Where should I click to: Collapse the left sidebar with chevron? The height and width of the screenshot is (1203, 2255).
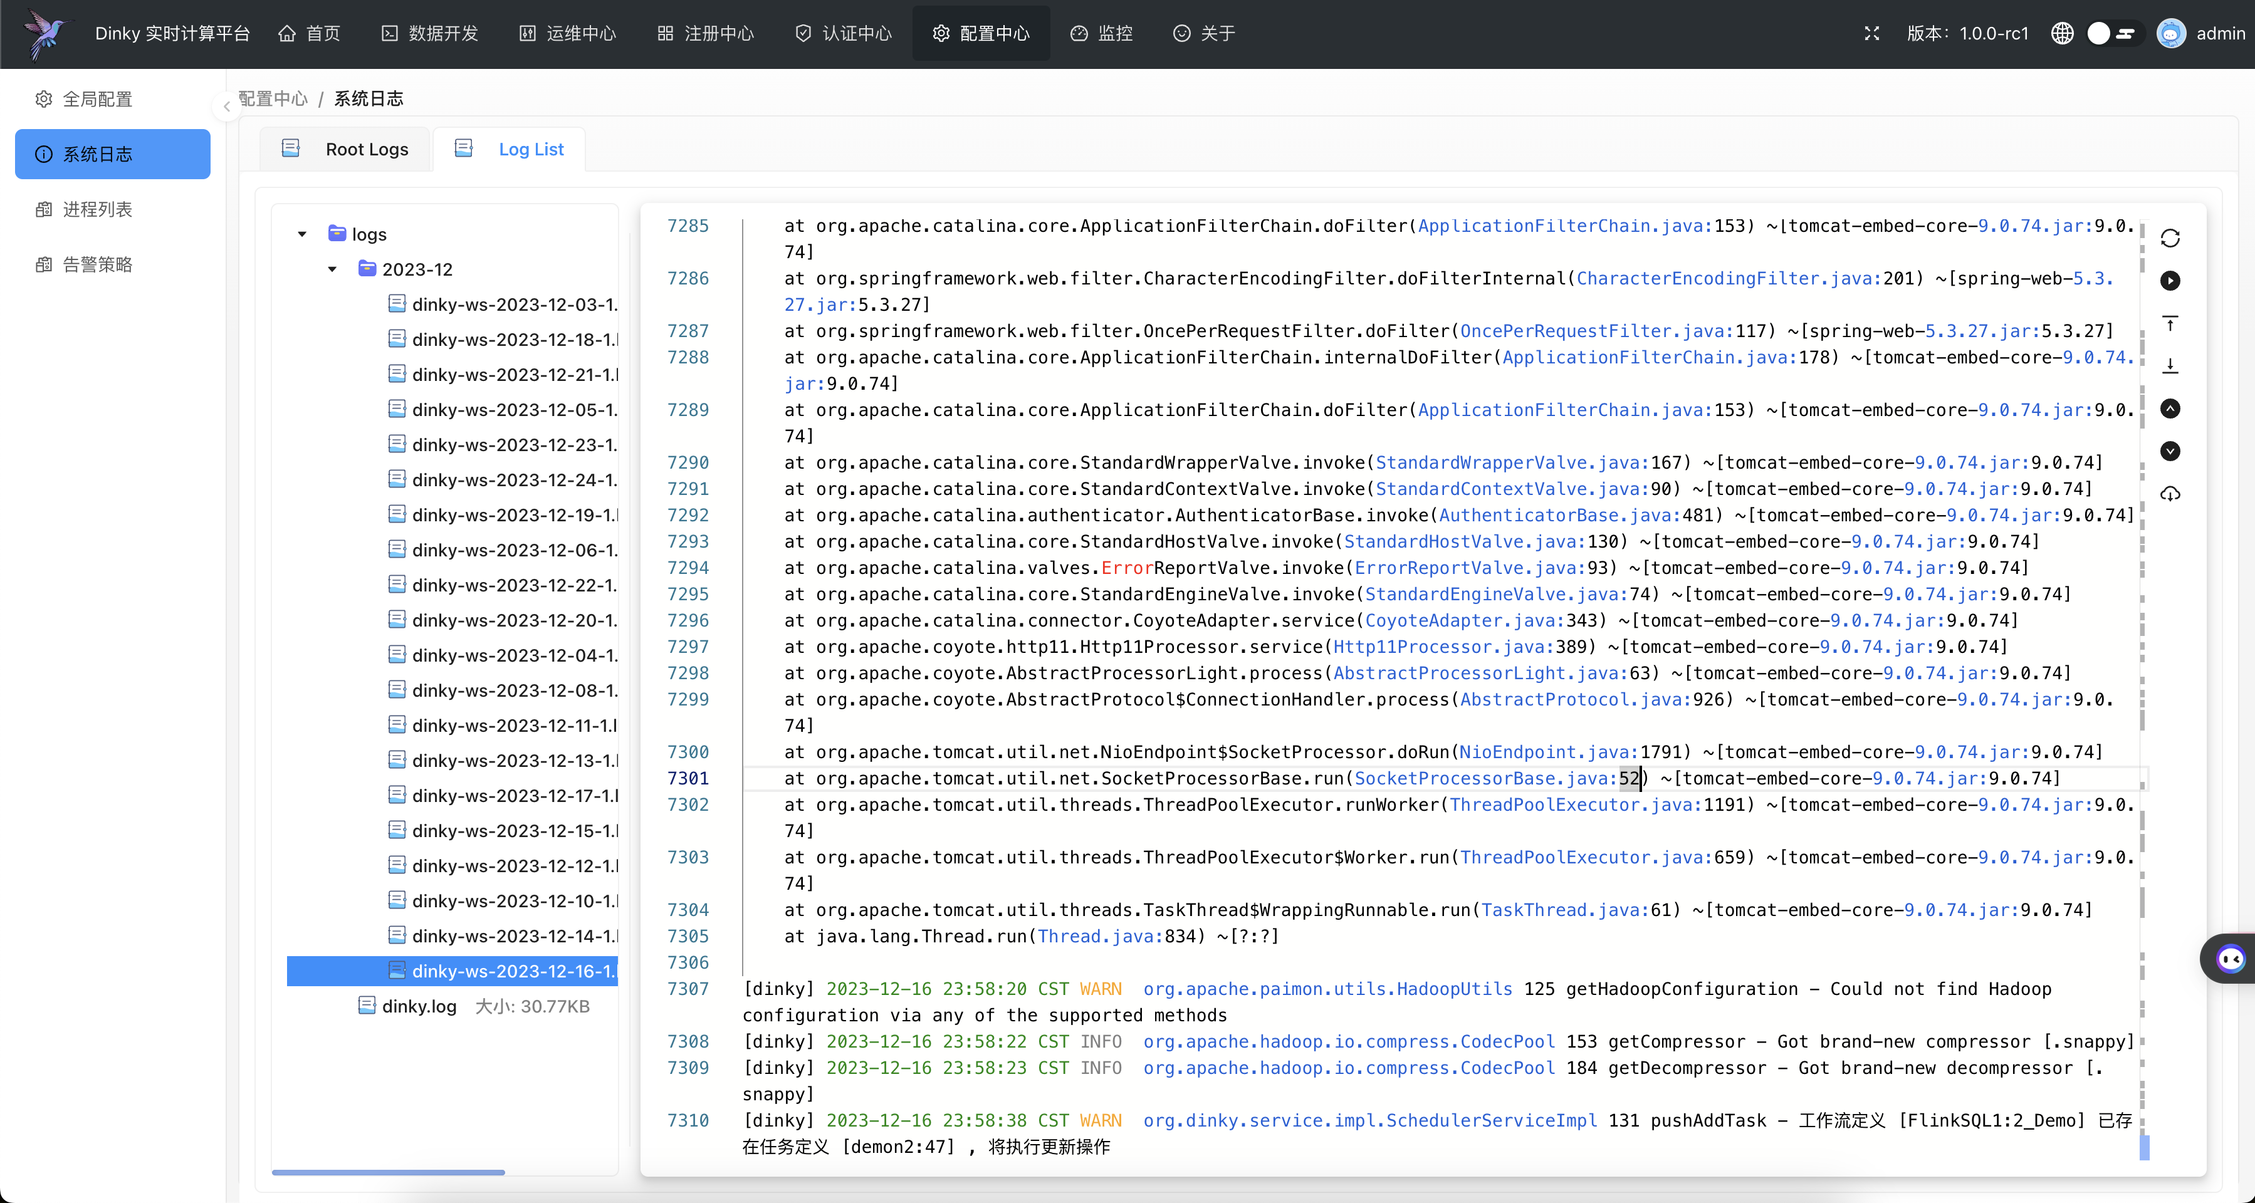tap(227, 107)
